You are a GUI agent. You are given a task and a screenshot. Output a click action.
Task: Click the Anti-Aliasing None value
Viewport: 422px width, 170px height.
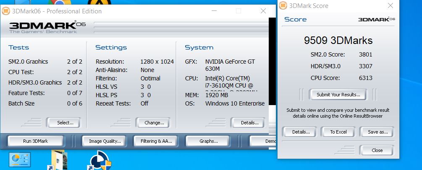tap(147, 70)
